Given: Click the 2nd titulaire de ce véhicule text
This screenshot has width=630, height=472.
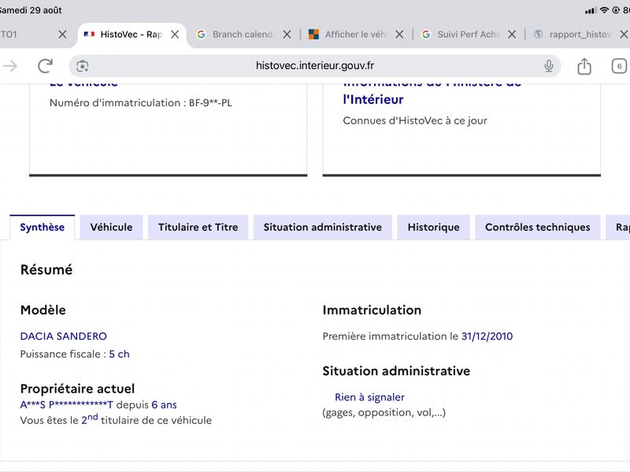Looking at the screenshot, I should coord(146,420).
